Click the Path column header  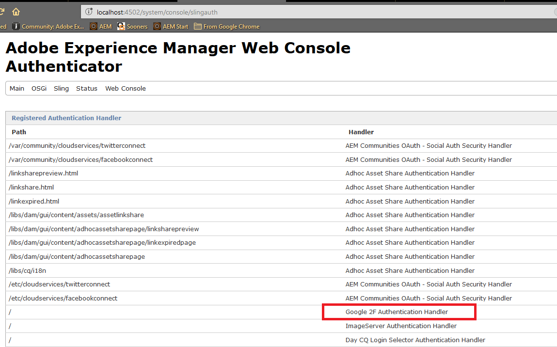click(19, 132)
